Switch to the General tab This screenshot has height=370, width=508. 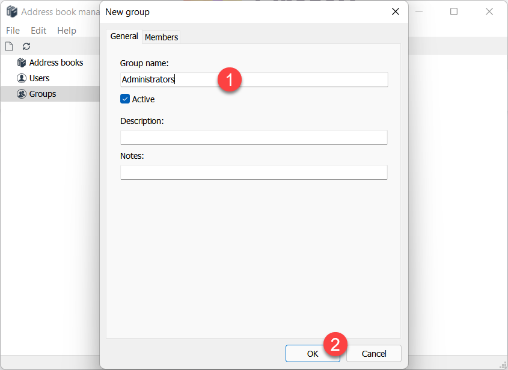tap(124, 37)
